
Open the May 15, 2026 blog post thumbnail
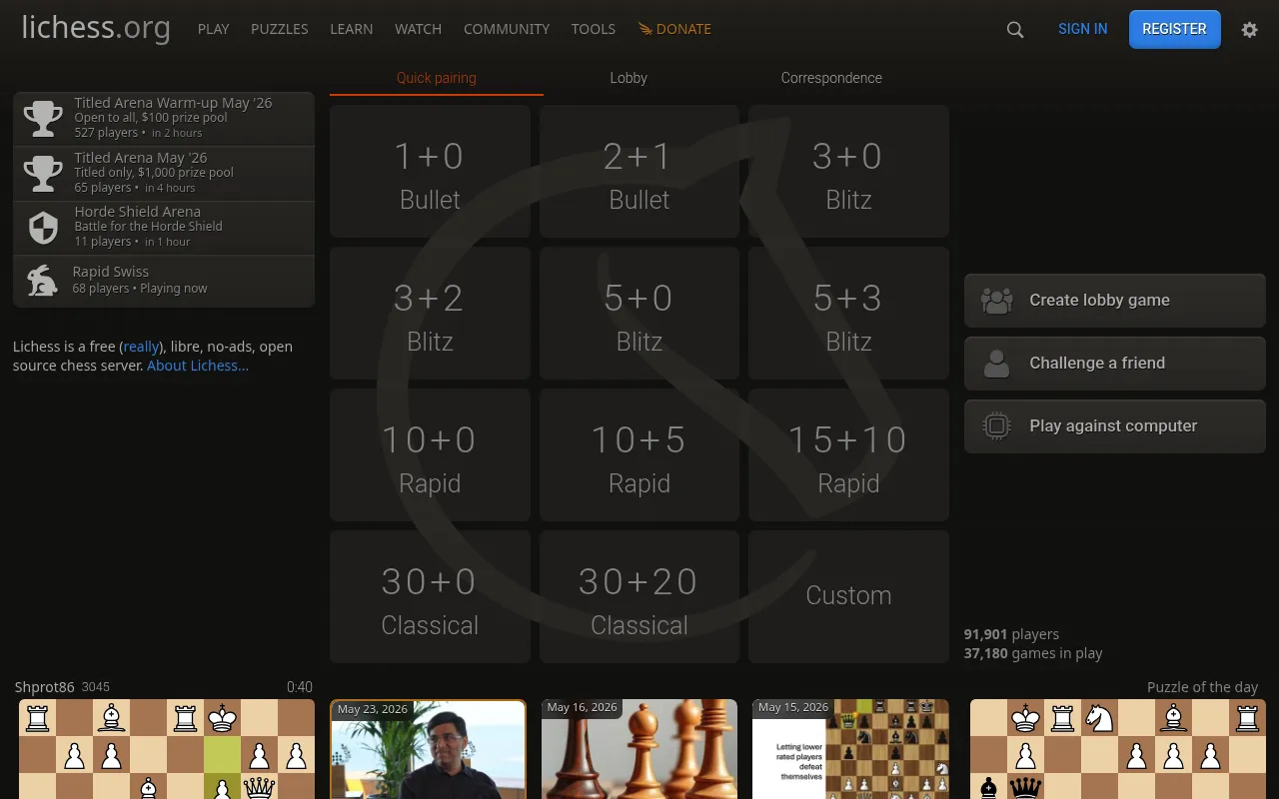(x=850, y=749)
